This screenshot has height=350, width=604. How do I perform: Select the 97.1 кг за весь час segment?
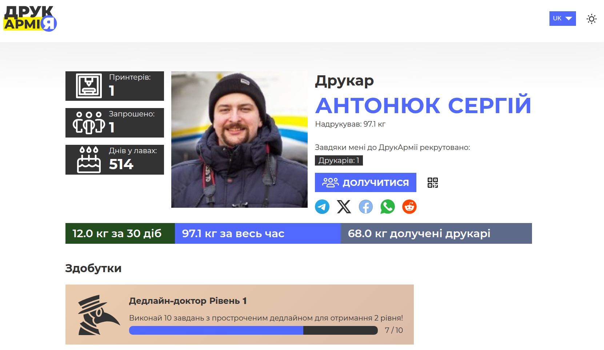coord(258,233)
